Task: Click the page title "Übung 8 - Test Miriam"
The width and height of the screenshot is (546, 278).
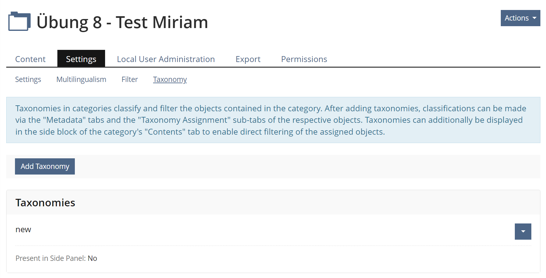Action: [x=122, y=22]
